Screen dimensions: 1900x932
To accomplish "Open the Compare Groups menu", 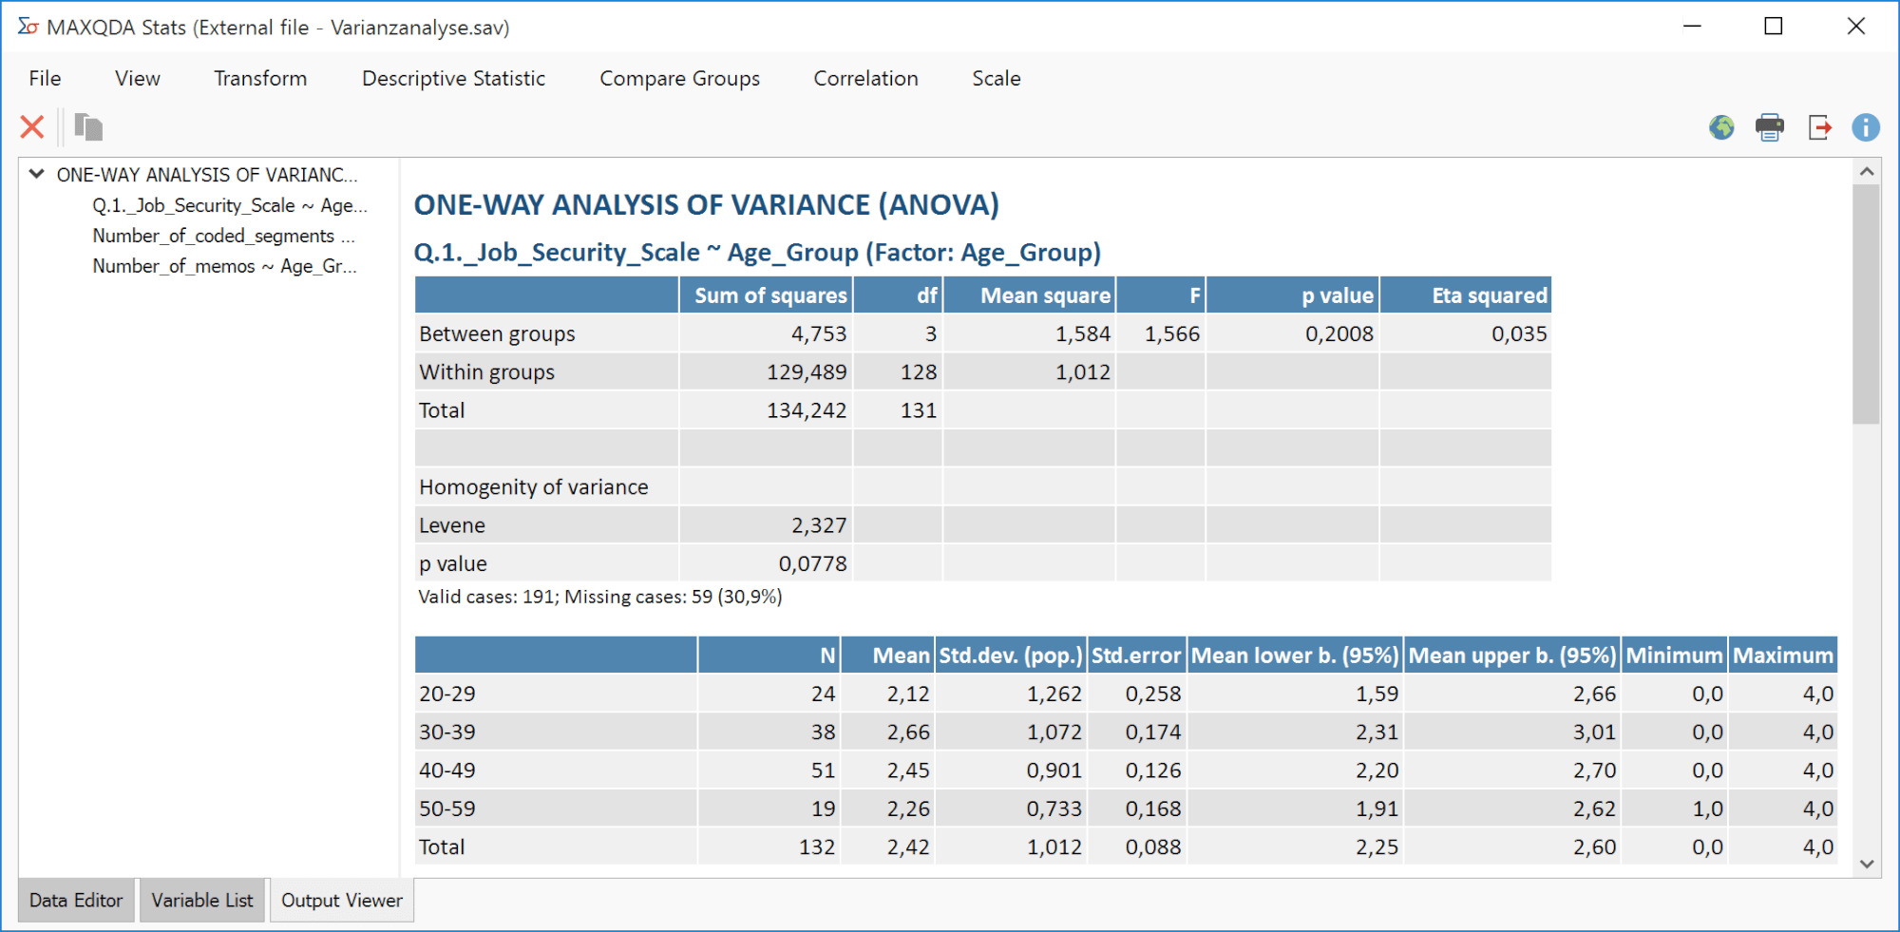I will pos(679,78).
